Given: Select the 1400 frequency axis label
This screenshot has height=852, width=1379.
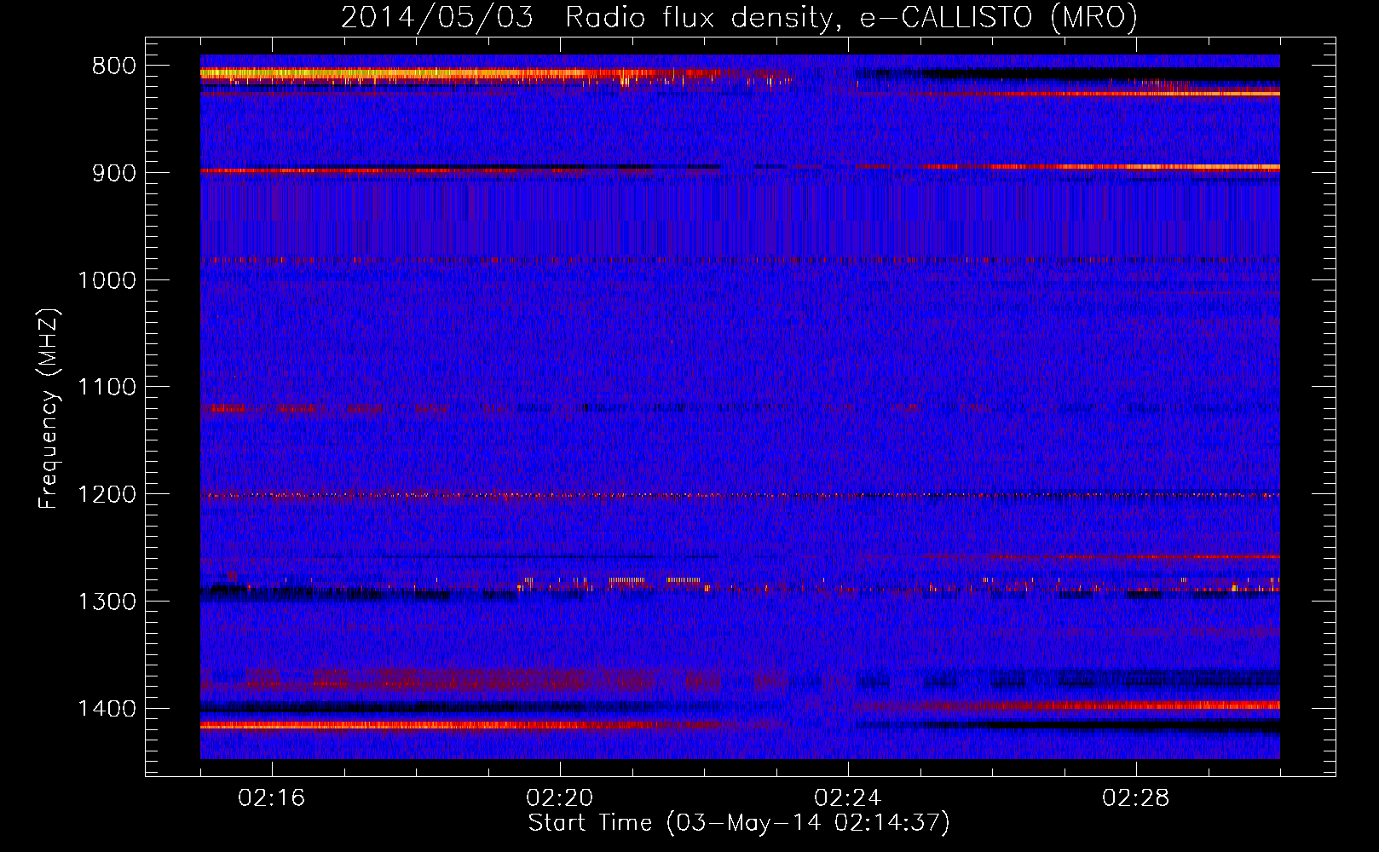Looking at the screenshot, I should pyautogui.click(x=107, y=709).
